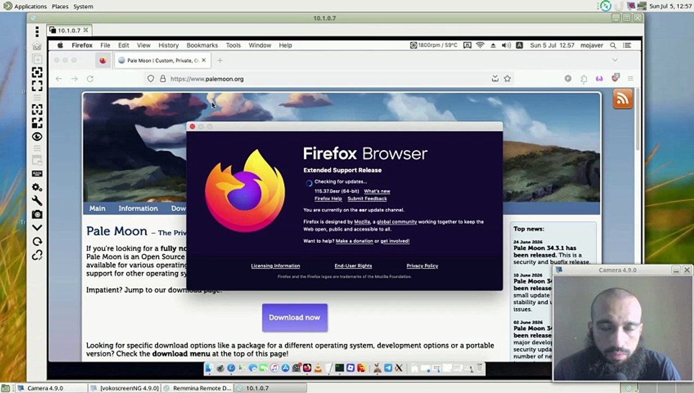The height and width of the screenshot is (393, 694).
Task: Open Firefox hamburger application menu
Action: click(x=630, y=79)
